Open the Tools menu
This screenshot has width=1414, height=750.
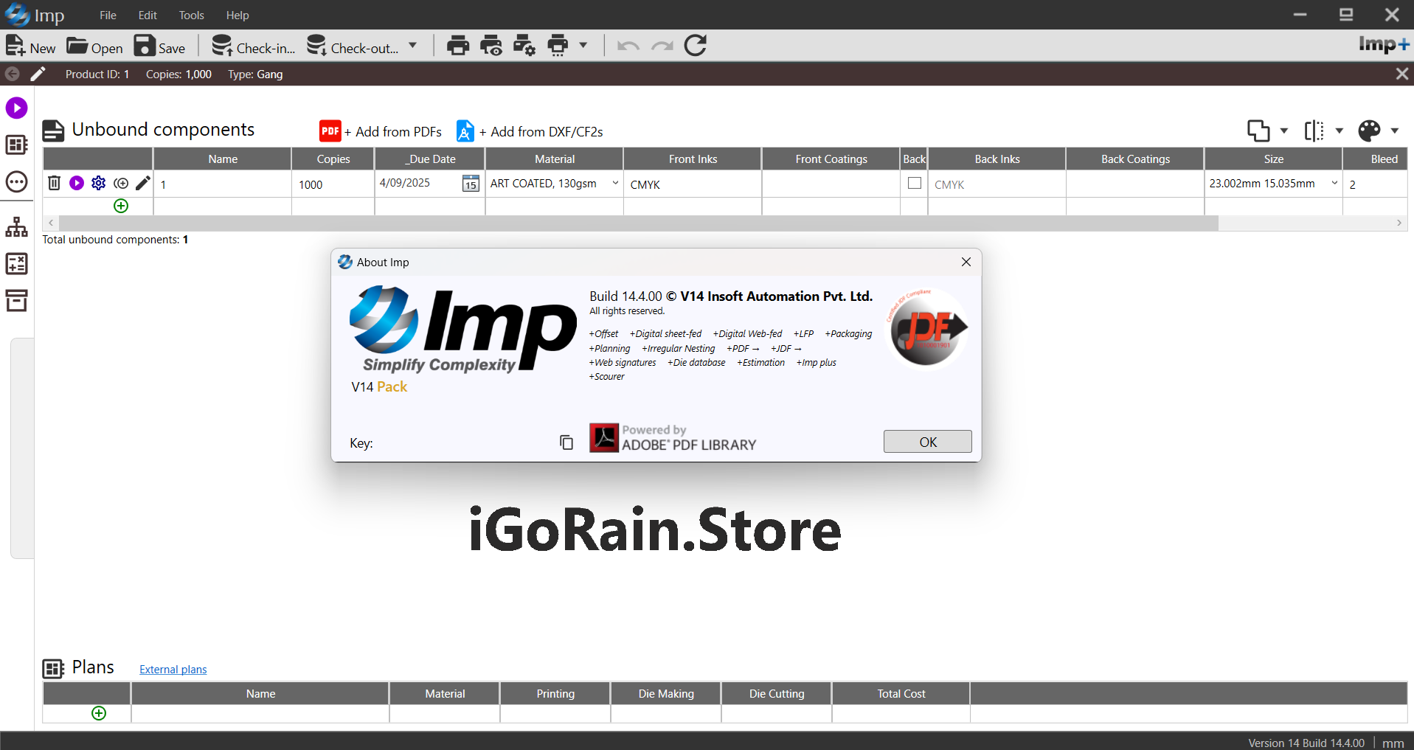pyautogui.click(x=191, y=15)
